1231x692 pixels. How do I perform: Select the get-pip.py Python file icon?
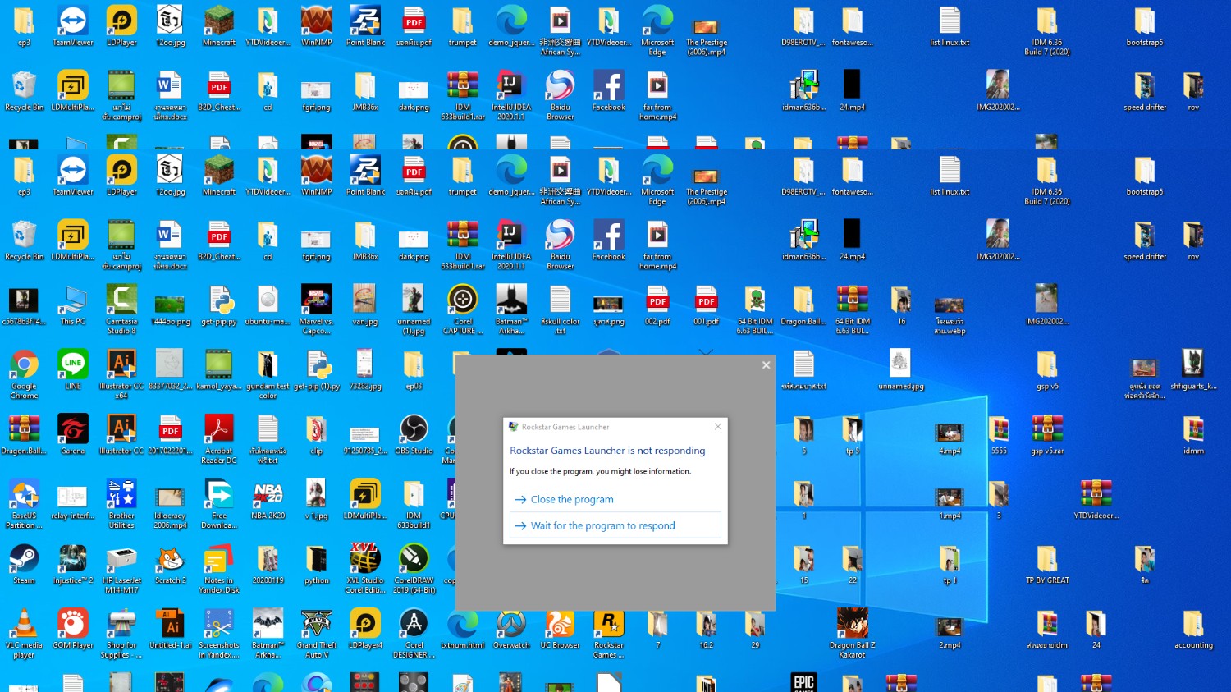point(219,306)
